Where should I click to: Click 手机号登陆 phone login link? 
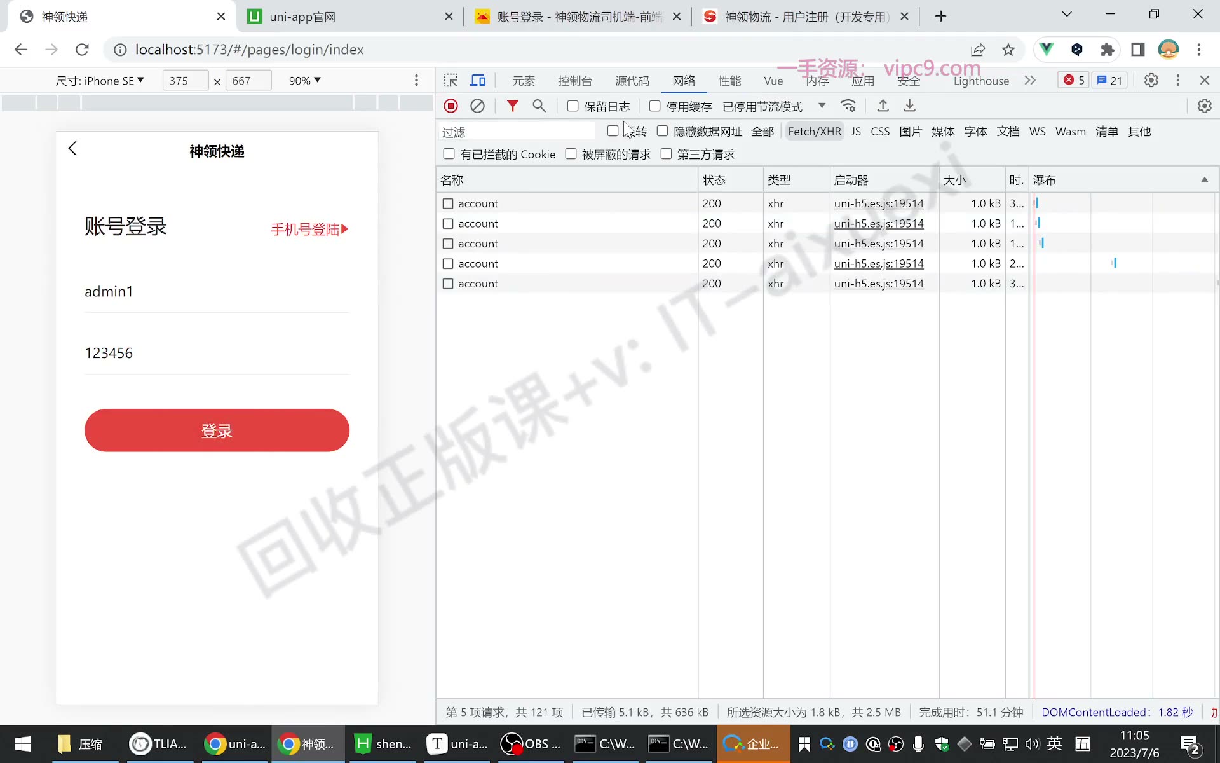(309, 229)
